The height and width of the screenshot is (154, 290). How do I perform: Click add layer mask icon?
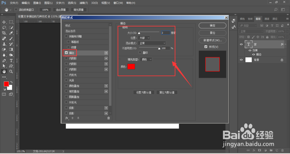260,150
